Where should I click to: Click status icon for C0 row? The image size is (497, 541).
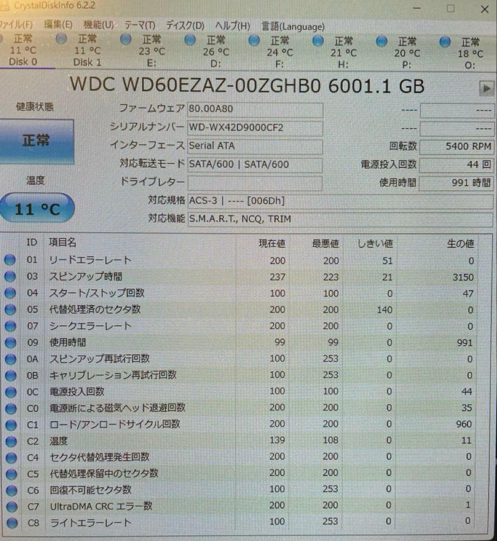click(x=11, y=409)
